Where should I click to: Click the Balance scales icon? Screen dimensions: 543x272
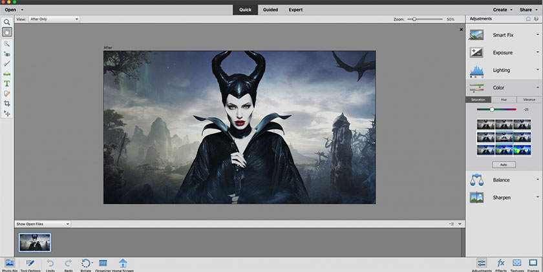tap(476, 180)
